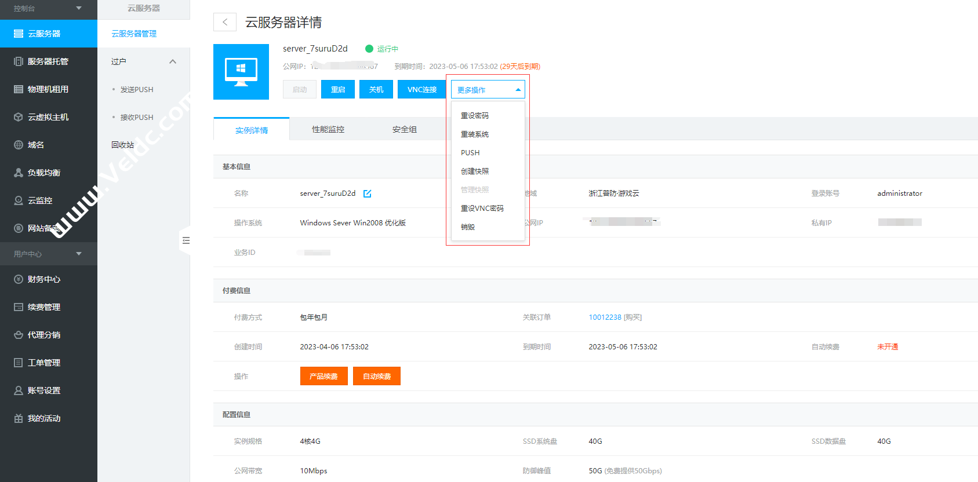Click the Windows server thumbnail image
Image resolution: width=978 pixels, height=482 pixels.
point(241,72)
